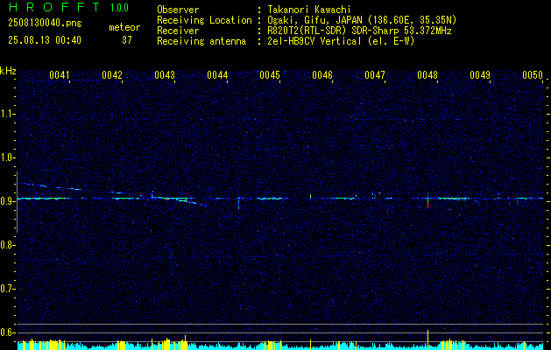Click the 0.8 kHz axis label
Image resolution: width=551 pixels, height=350 pixels.
(7, 245)
